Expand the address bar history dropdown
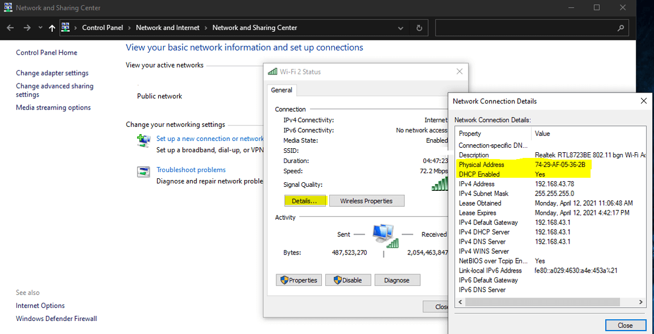Screen dimensions: 654x334 [401, 28]
